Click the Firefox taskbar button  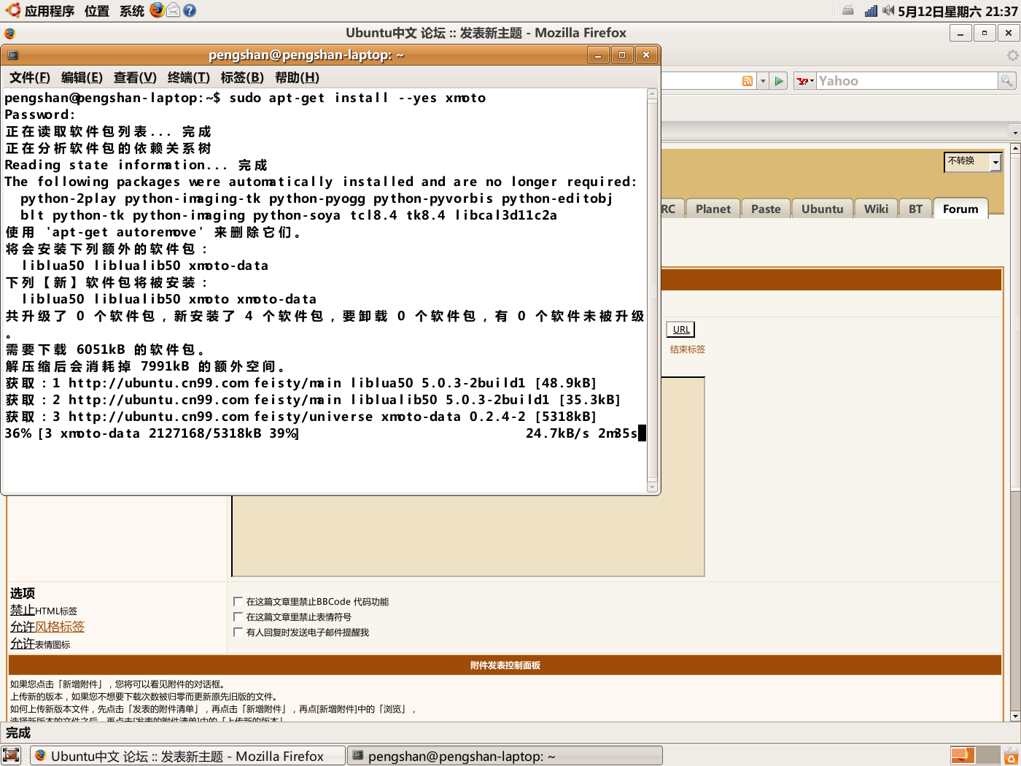[x=188, y=756]
